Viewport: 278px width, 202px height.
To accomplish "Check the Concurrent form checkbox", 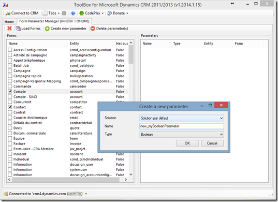I will 10,102.
